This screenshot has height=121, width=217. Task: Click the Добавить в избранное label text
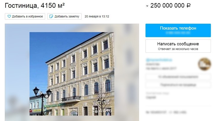[27, 16]
